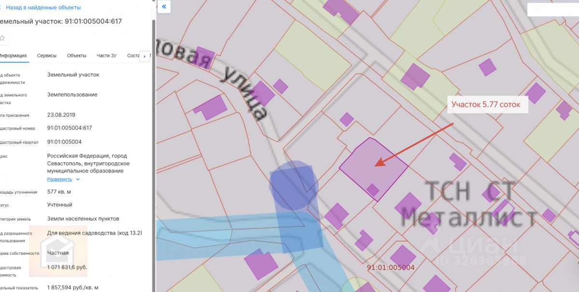Collapse the info panel with double-chevron button
This screenshot has width=579, height=292.
pyautogui.click(x=164, y=7)
